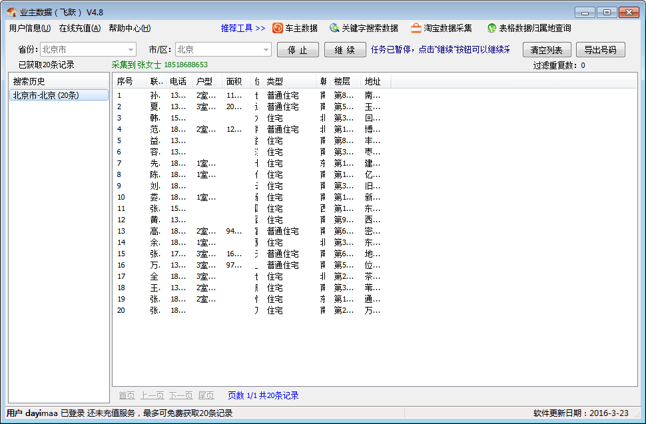The image size is (646, 424).
Task: Select row 1 for owner 孙 in the data list
Action: pyautogui.click(x=200, y=95)
